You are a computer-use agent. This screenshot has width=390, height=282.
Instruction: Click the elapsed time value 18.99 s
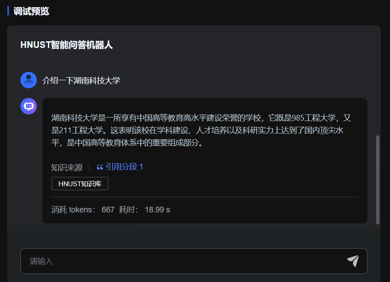[157, 210]
